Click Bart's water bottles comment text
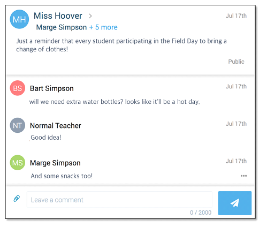 (x=115, y=102)
